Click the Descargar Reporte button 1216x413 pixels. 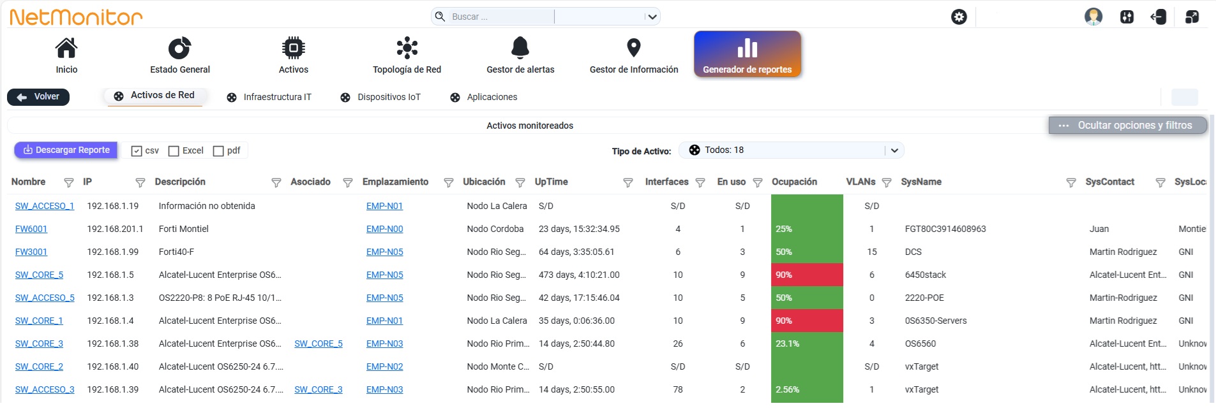click(x=66, y=150)
